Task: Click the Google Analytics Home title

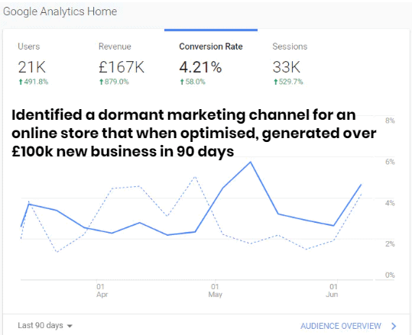Action: (x=60, y=11)
